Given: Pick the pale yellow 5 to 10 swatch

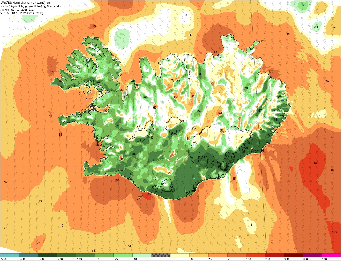Looking at the screenshot, I should (180, 255).
